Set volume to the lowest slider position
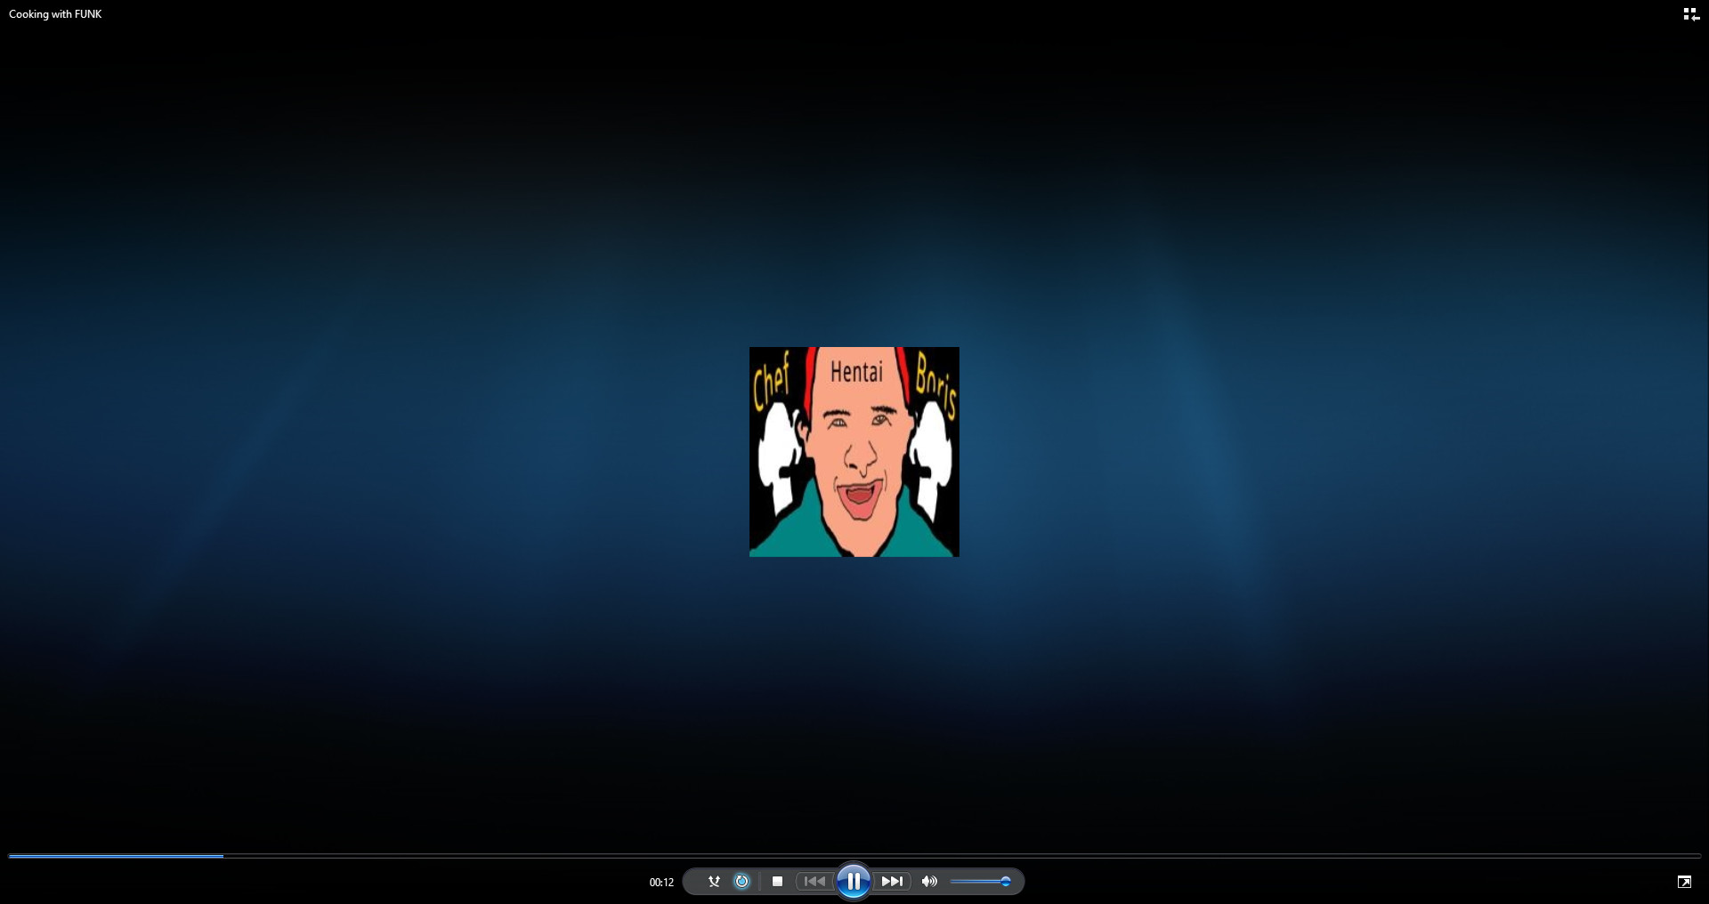This screenshot has height=904, width=1709. (952, 881)
